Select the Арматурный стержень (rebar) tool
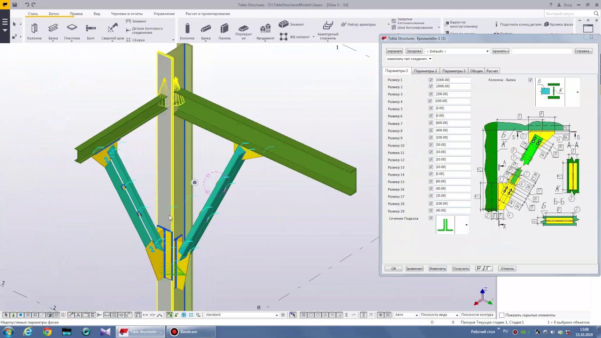This screenshot has width=601, height=338. click(x=328, y=31)
